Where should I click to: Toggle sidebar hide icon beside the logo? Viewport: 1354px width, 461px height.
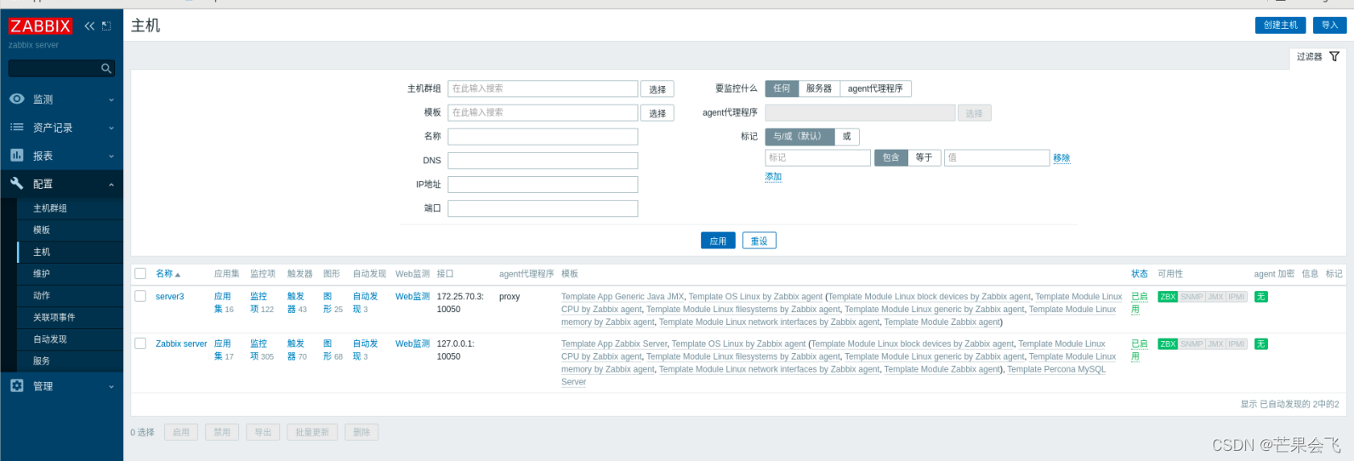106,26
